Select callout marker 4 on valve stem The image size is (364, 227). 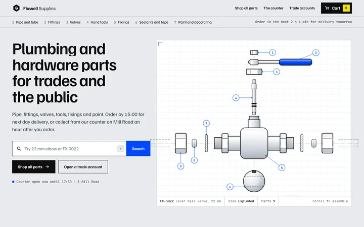236,98
